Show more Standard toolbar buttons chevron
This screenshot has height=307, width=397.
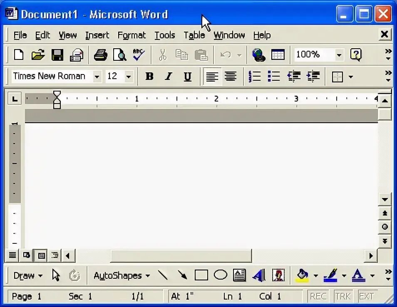(x=388, y=54)
